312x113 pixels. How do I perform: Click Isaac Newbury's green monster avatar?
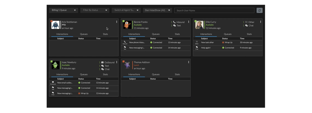pos(55,65)
